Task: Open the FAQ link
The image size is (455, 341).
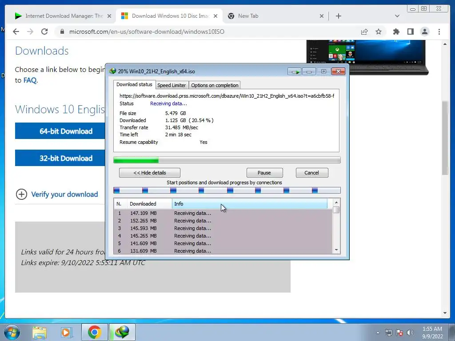Action: pos(30,80)
